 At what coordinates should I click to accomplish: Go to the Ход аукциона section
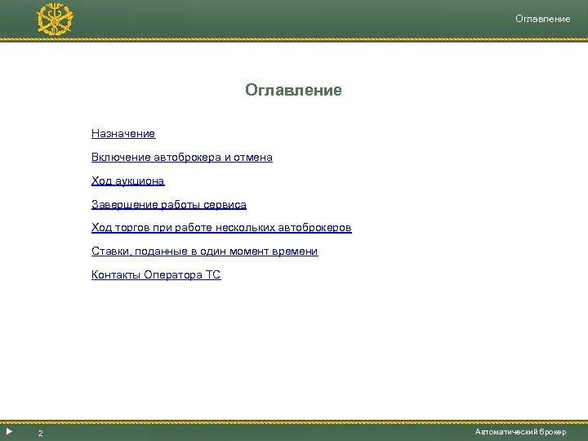(x=128, y=180)
